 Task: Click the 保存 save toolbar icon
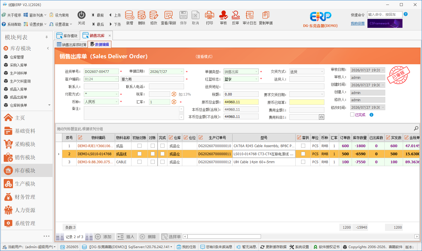(x=183, y=18)
